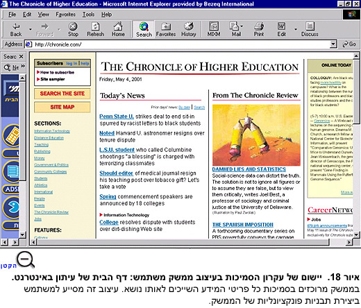The height and width of the screenshot is (308, 361).
Task: Click the Go button
Action: click(x=349, y=44)
